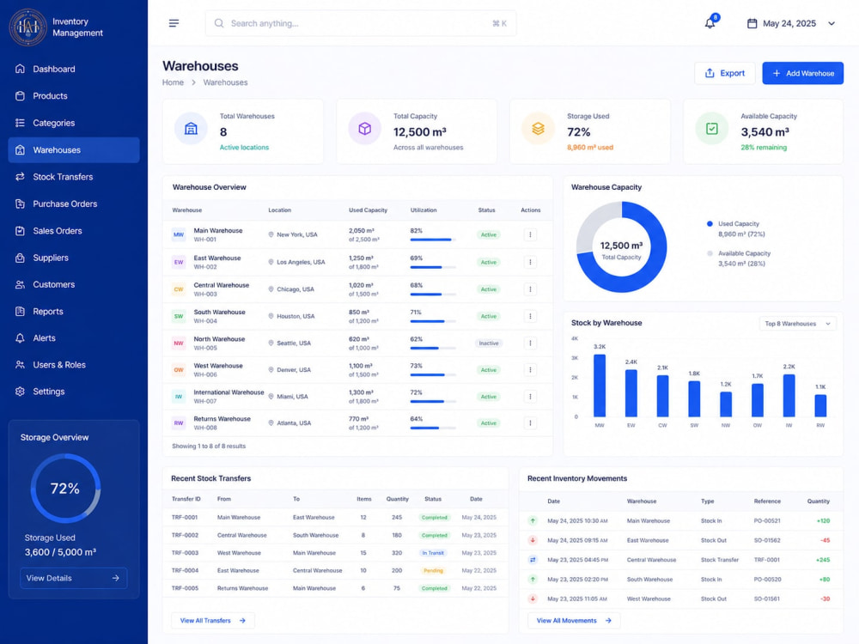859x644 pixels.
Task: Click inside the Search anything field
Action: [361, 23]
